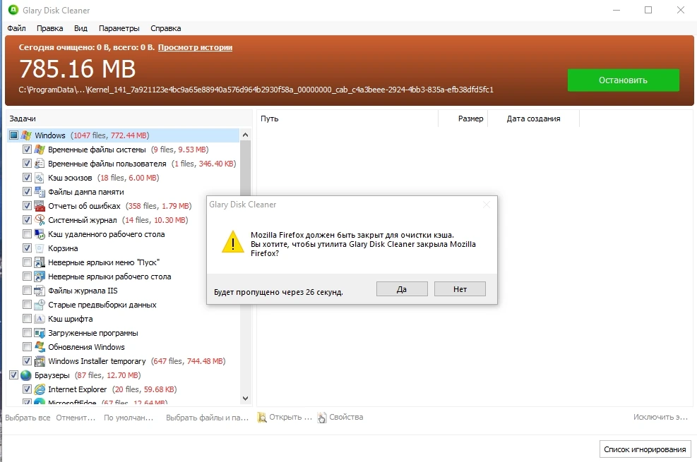
Task: Enable Файлы журнала IIS checkbox
Action: [27, 290]
